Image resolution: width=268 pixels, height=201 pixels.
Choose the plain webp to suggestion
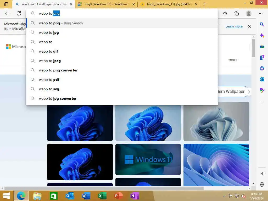(122, 42)
